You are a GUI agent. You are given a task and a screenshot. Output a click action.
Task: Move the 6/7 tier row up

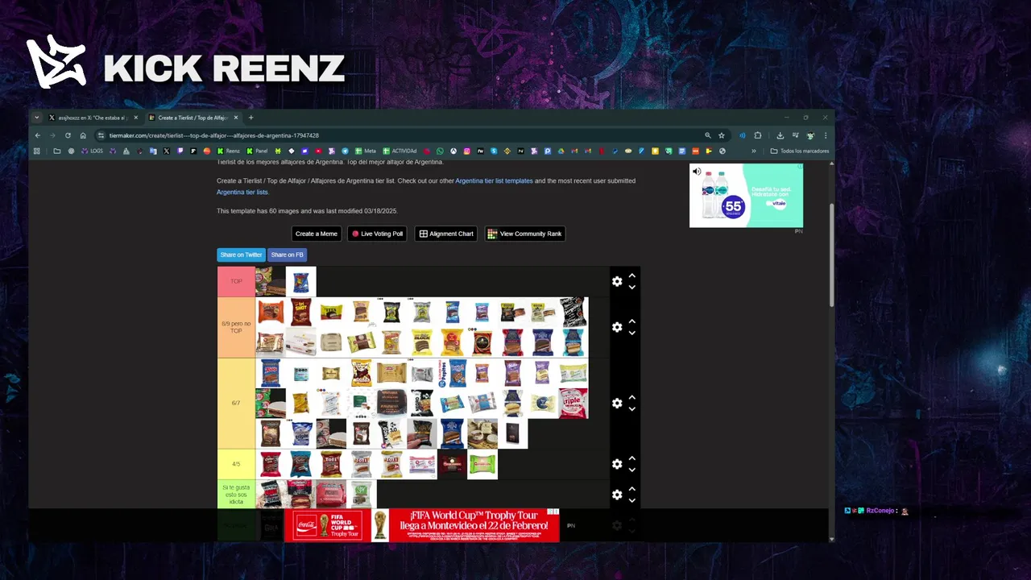tap(632, 397)
